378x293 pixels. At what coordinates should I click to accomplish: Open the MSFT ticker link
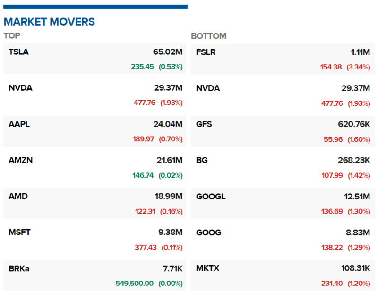[x=19, y=232]
